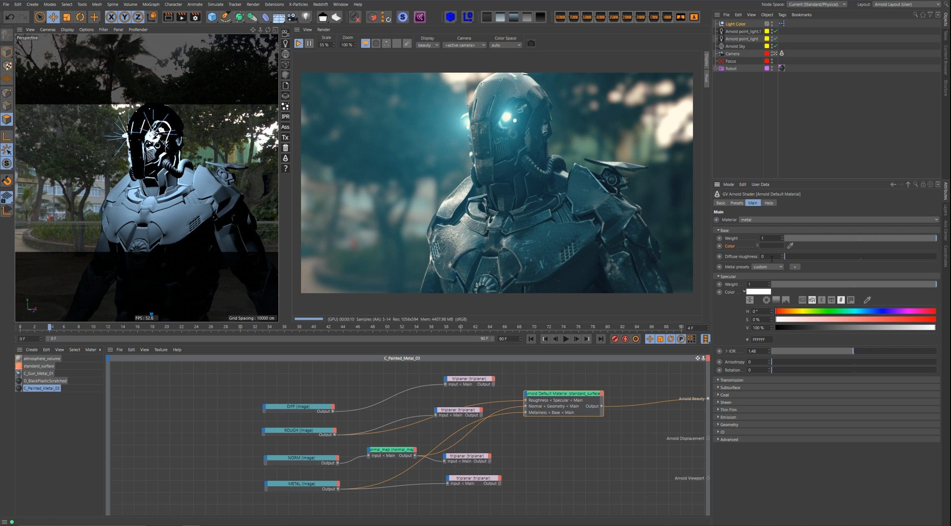Click the snapshot camera icon in IPR window
This screenshot has height=526, width=951.
click(531, 43)
